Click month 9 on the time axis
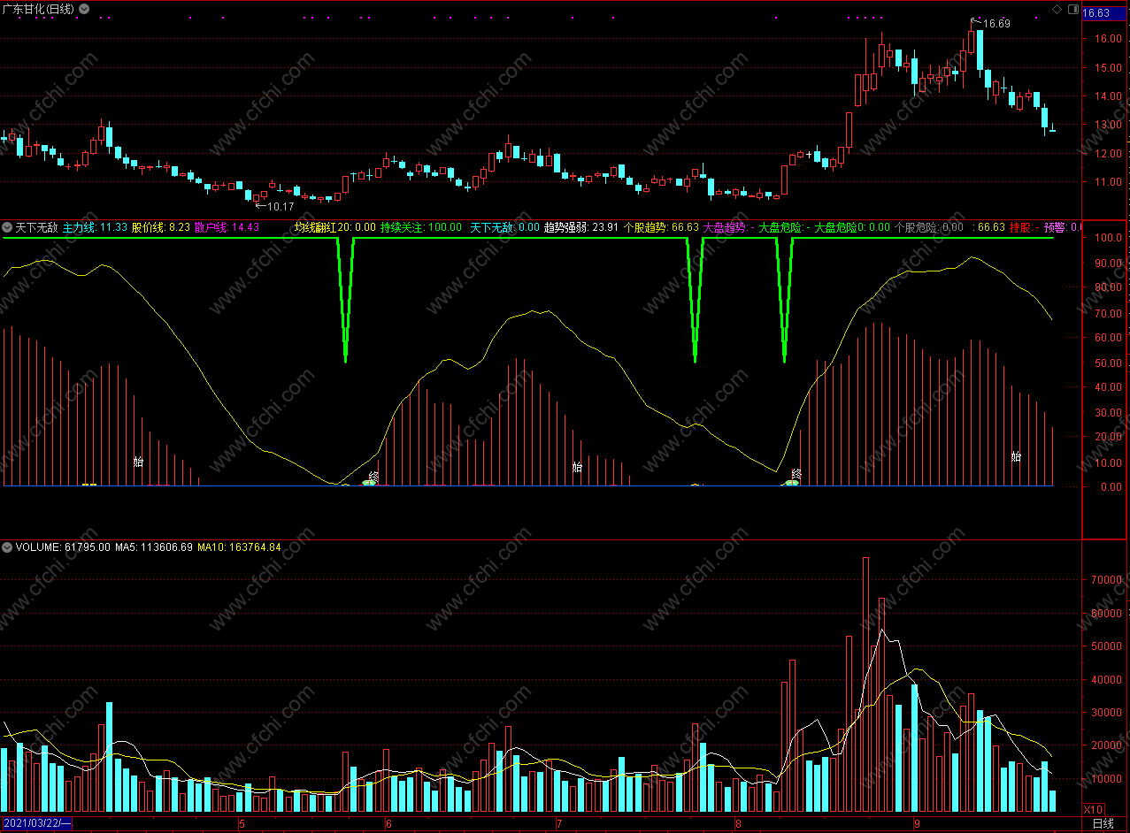Screen dimensions: 1130x833 coord(917,823)
